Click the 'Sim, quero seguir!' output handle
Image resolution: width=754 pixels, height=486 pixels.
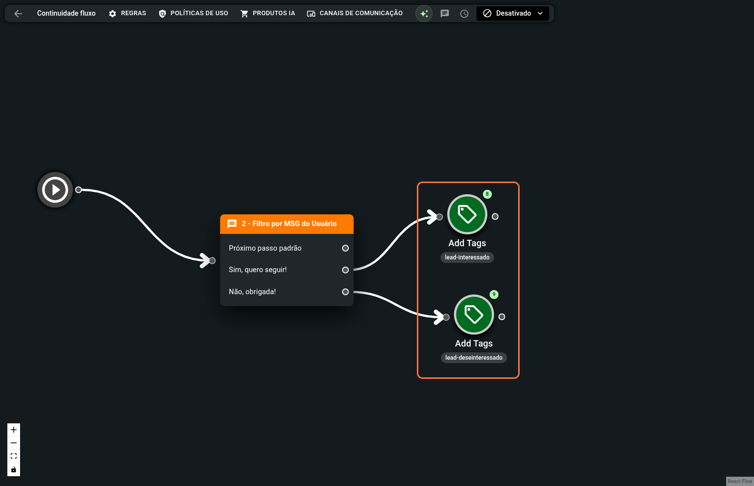[345, 270]
